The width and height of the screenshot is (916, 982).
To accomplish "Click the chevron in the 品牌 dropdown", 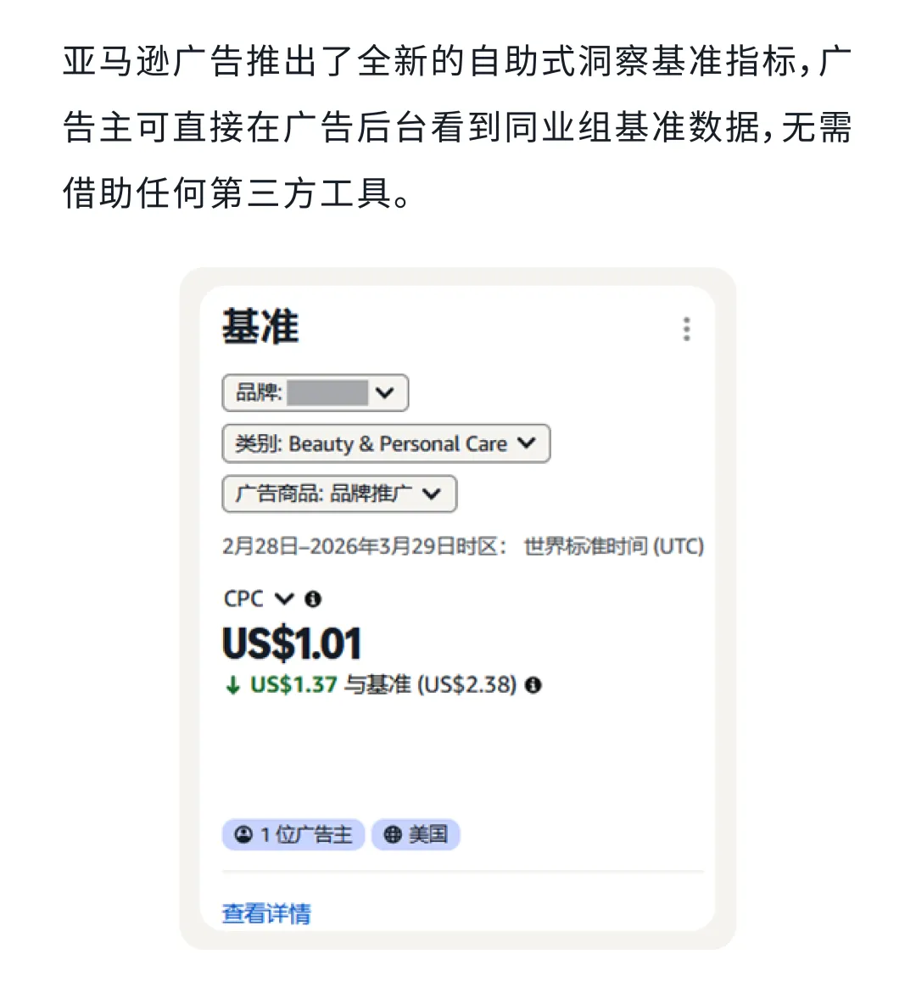I will pyautogui.click(x=385, y=393).
